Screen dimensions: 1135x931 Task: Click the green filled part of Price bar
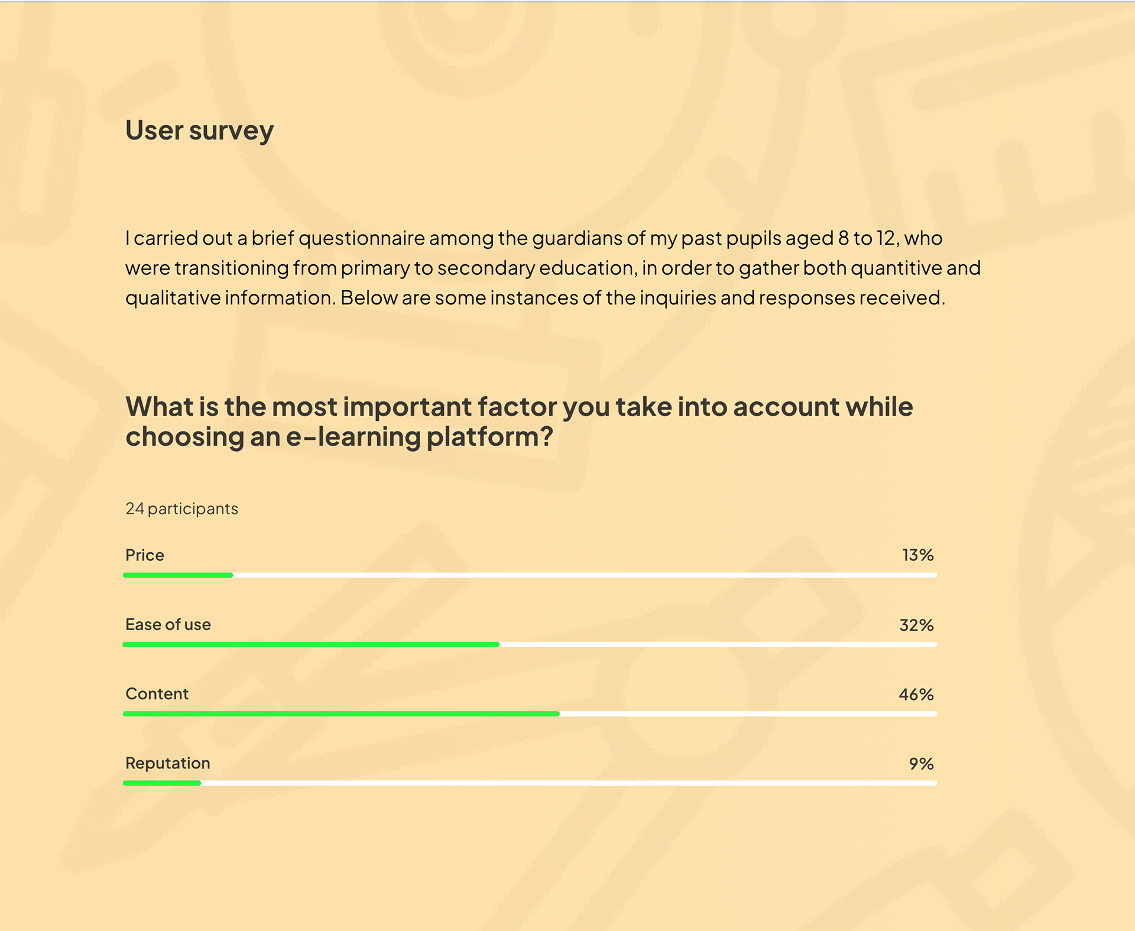click(x=178, y=575)
